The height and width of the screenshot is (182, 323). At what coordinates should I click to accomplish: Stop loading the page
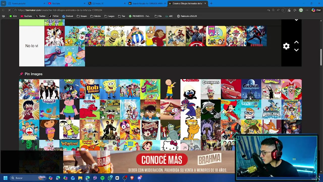(9, 10)
